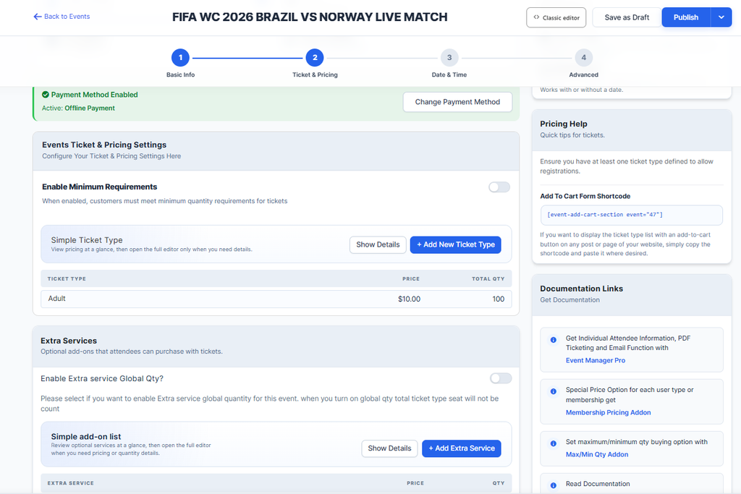Click info icon beside Membership Pricing Addon card
741x494 pixels.
pos(553,391)
